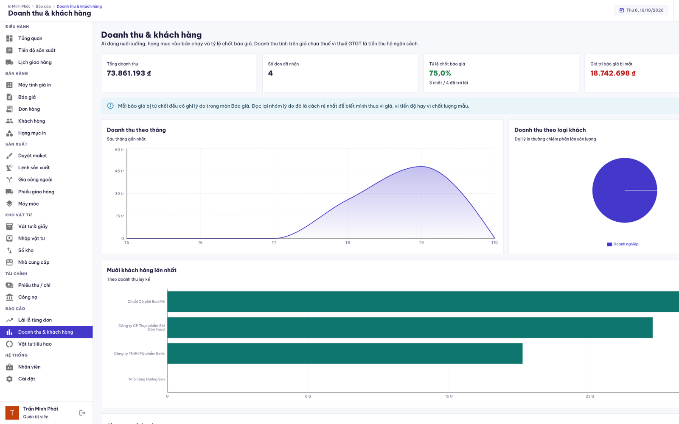Click the T avatar of Trần Minh Phát
Screen dimensions: 679x424
[x=12, y=413]
